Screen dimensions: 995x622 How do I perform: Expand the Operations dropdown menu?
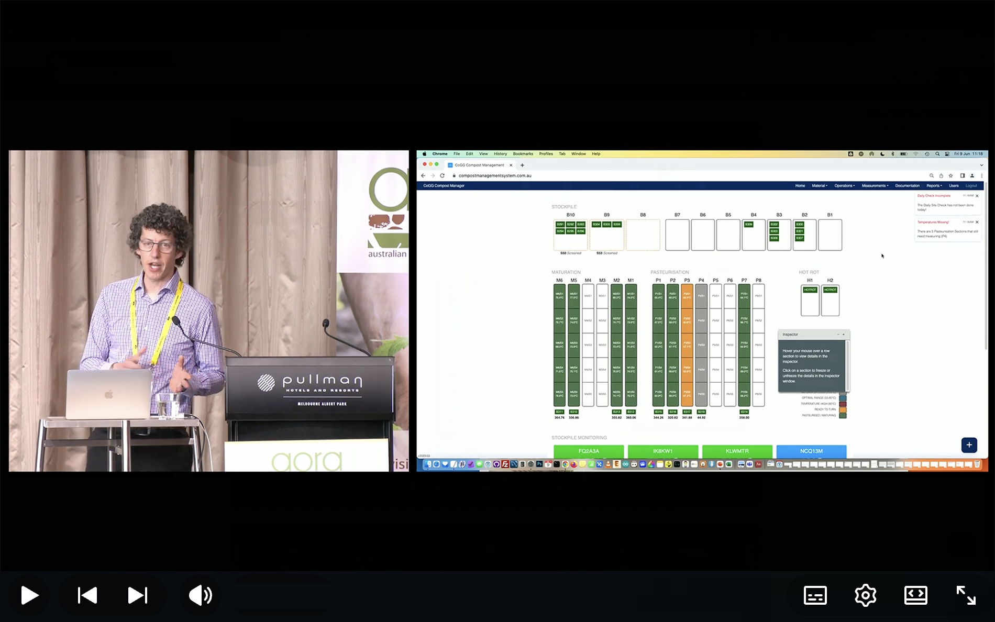(x=844, y=185)
